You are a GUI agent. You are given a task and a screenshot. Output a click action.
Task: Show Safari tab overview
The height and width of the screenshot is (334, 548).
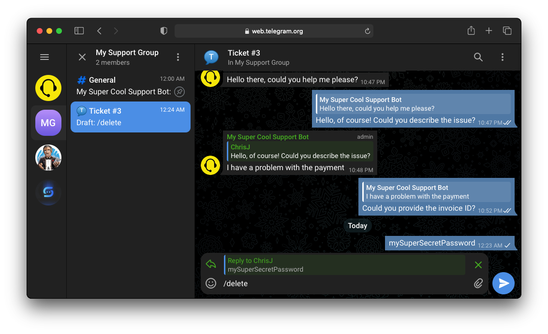point(507,31)
